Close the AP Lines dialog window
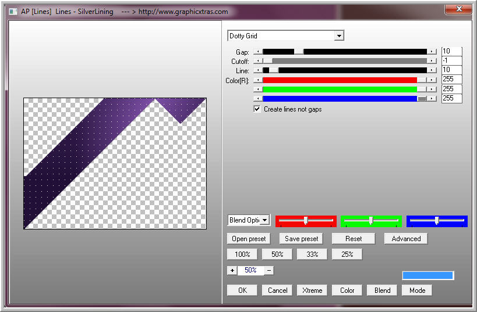This screenshot has width=477, height=312. pyautogui.click(x=459, y=9)
